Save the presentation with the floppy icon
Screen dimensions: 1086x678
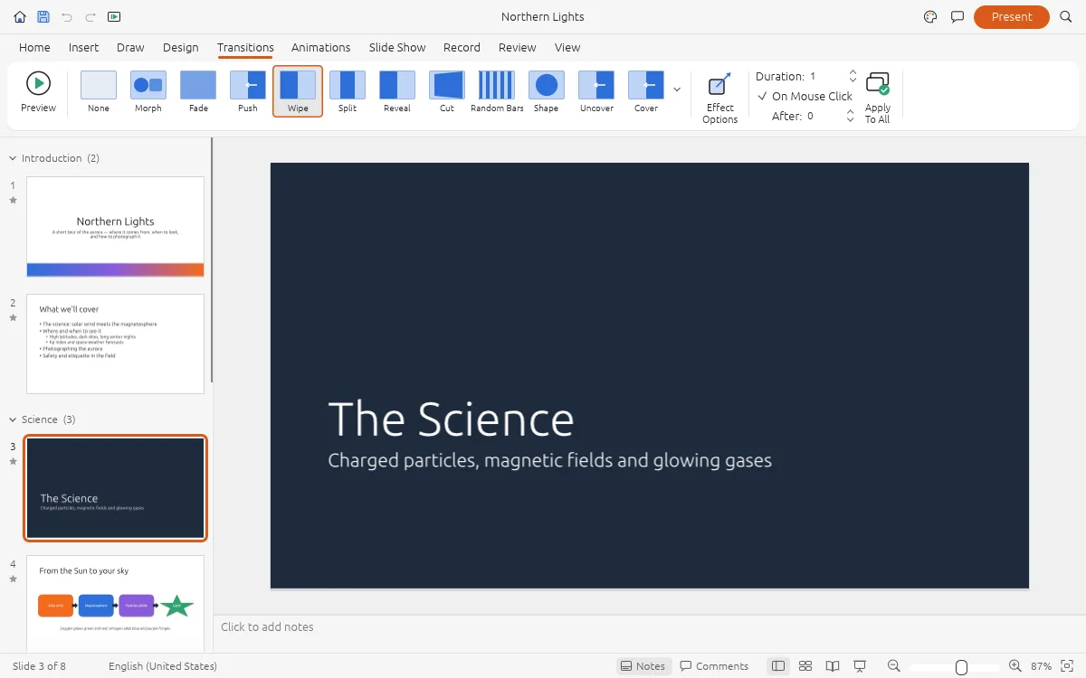(43, 16)
